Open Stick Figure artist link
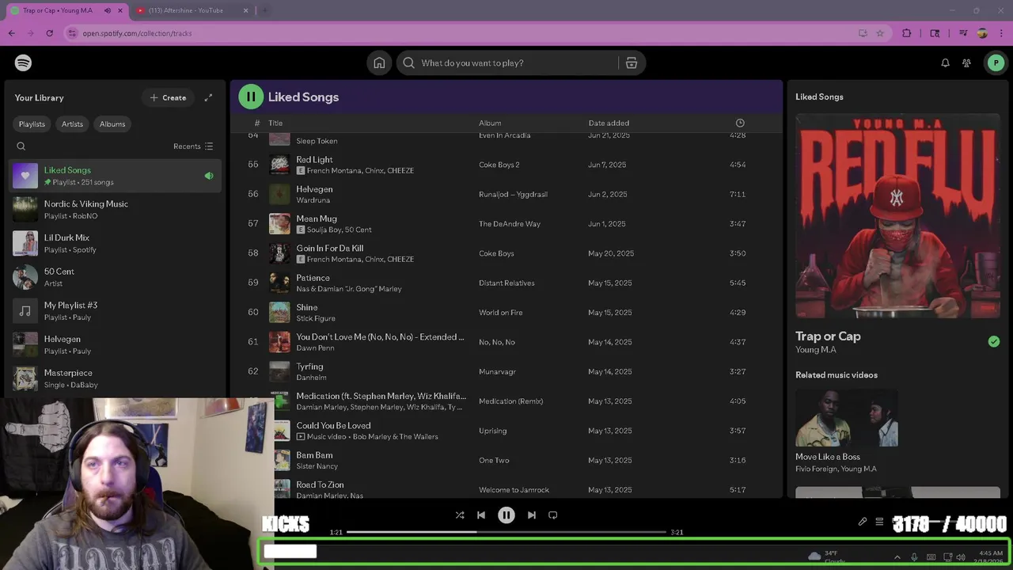The width and height of the screenshot is (1013, 570). click(x=316, y=318)
